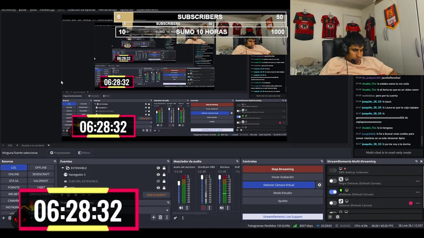Open Audio del escritorio three-dot menu
The height and width of the screenshot is (238, 424).
[x=187, y=208]
